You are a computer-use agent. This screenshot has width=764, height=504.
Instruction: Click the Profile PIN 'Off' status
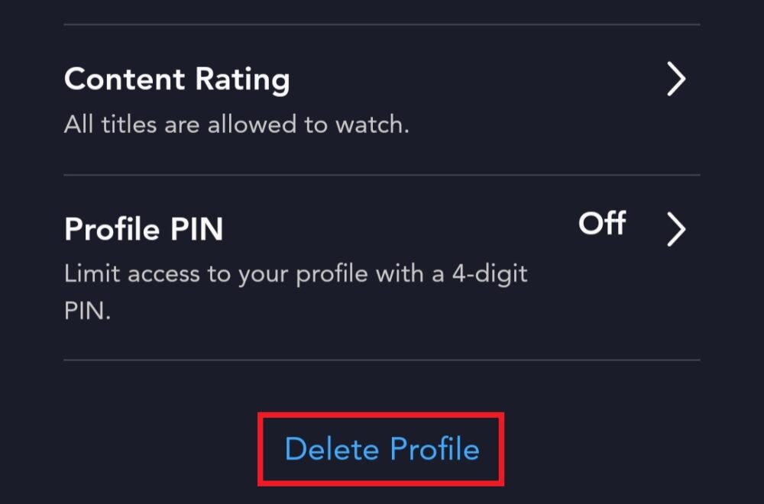tap(602, 225)
